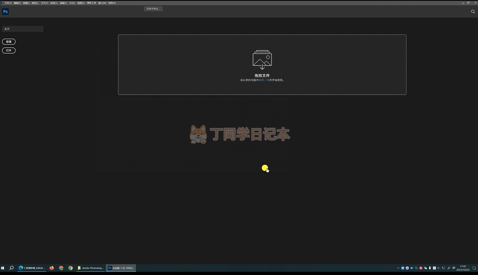Open the 文件(F) menu
Image resolution: width=478 pixels, height=275 pixels.
8,3
